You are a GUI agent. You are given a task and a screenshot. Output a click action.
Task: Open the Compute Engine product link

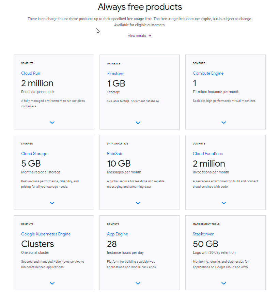click(208, 73)
